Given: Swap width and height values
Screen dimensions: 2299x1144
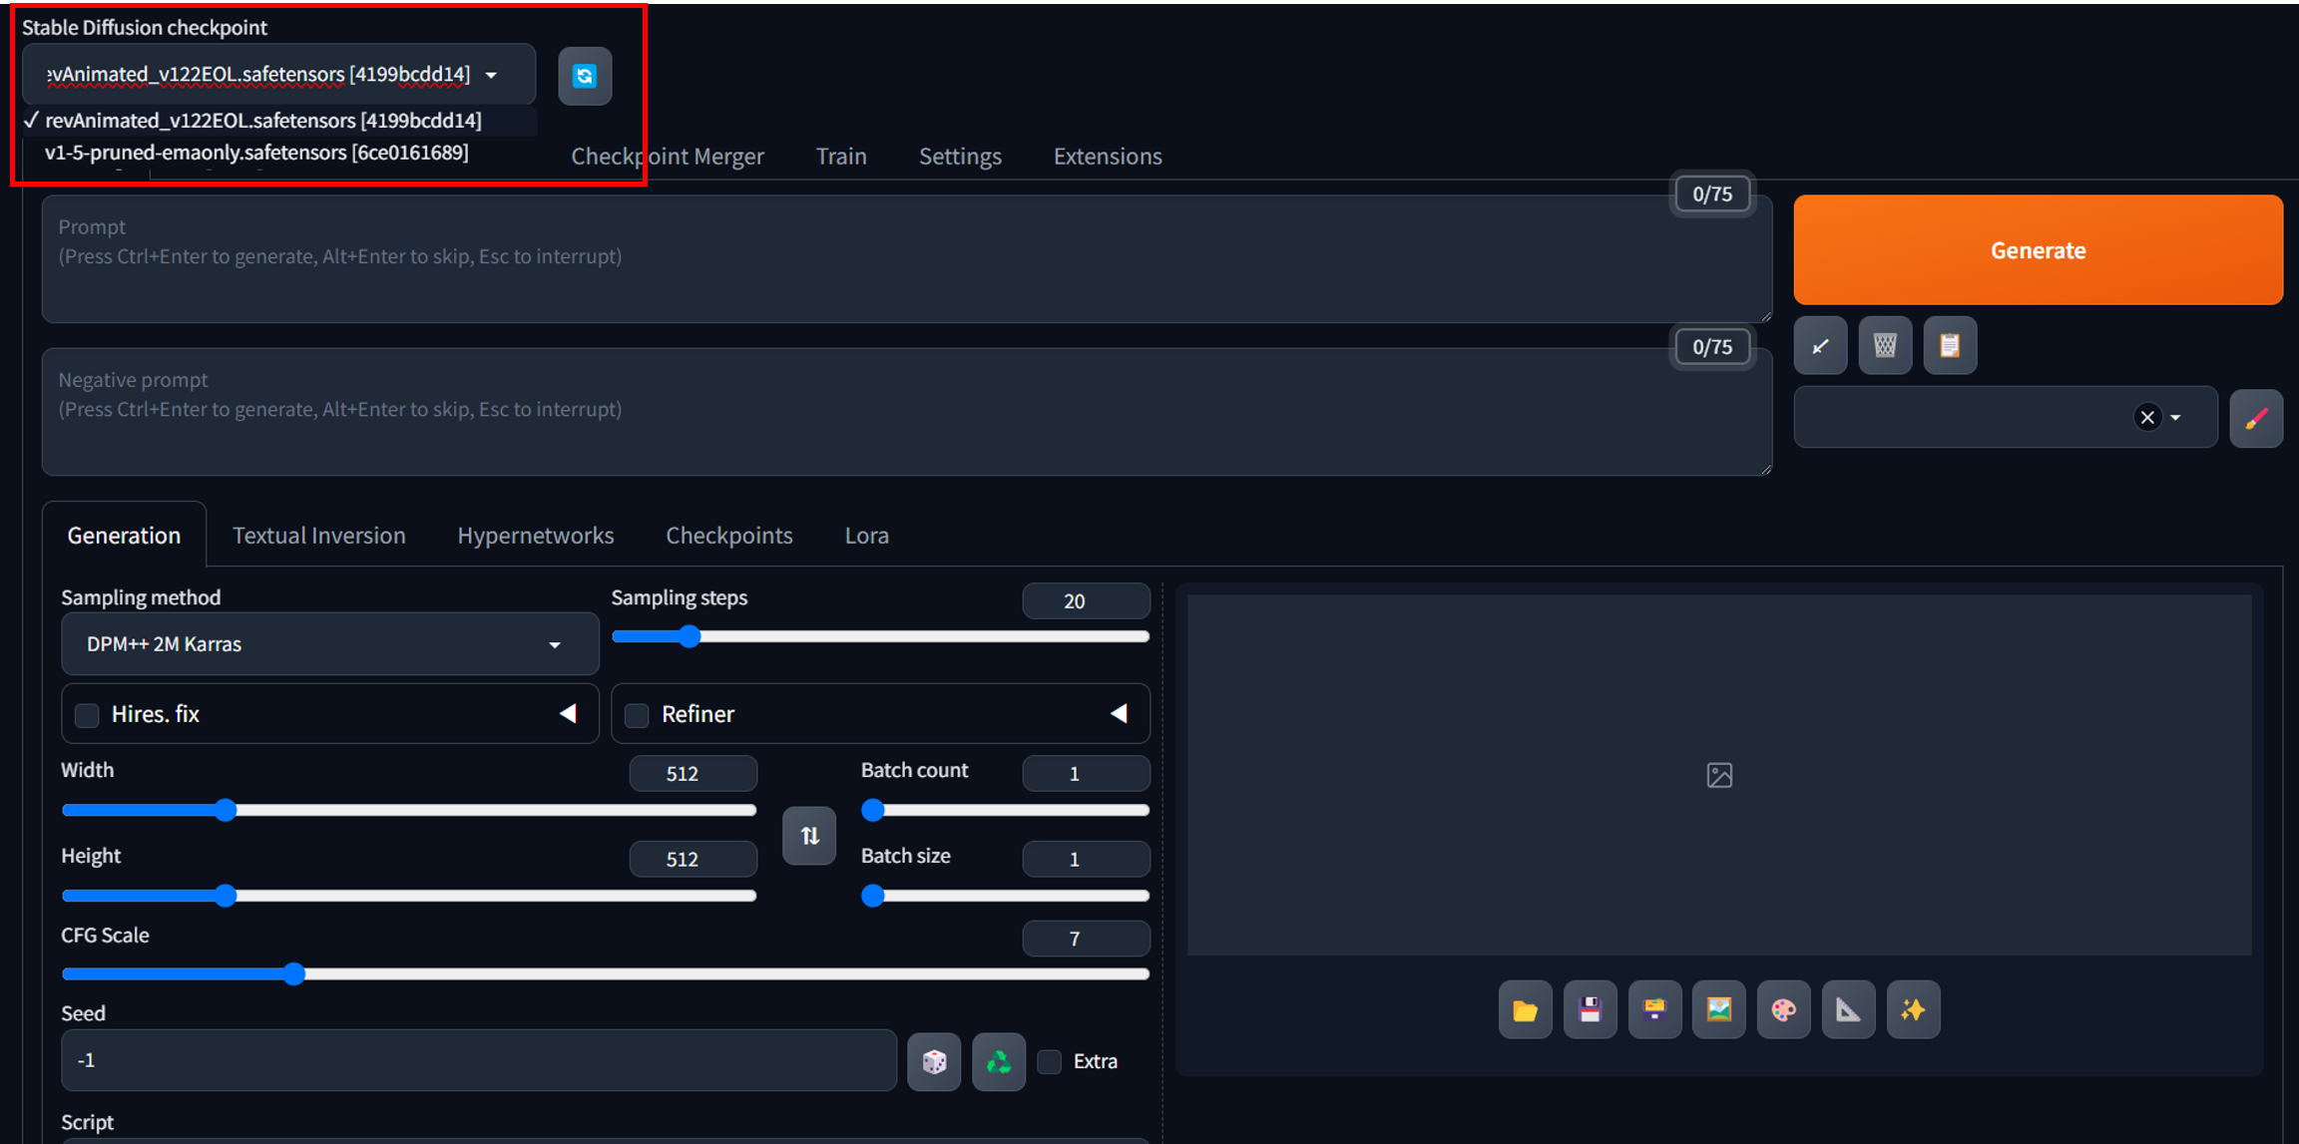Looking at the screenshot, I should pos(809,836).
